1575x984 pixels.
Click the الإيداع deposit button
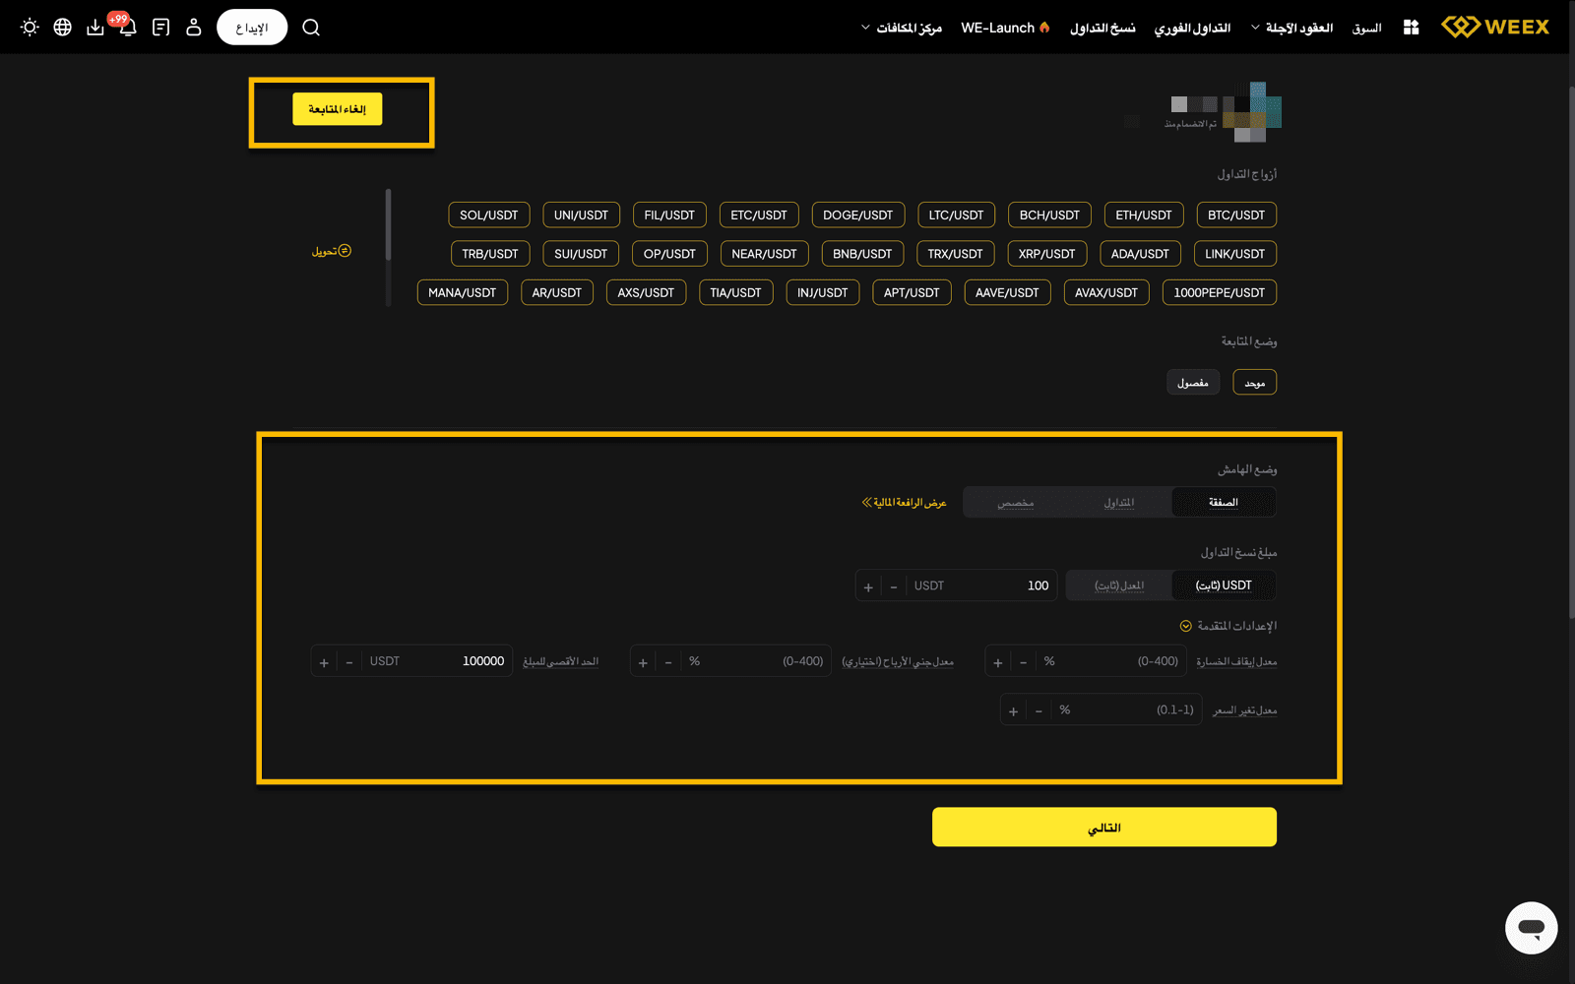coord(252,28)
